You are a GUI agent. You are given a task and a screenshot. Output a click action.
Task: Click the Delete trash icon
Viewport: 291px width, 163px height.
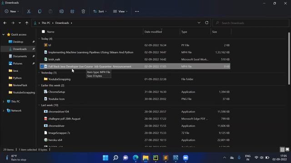point(83,11)
